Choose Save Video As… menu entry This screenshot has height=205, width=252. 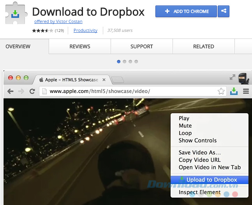coord(210,152)
